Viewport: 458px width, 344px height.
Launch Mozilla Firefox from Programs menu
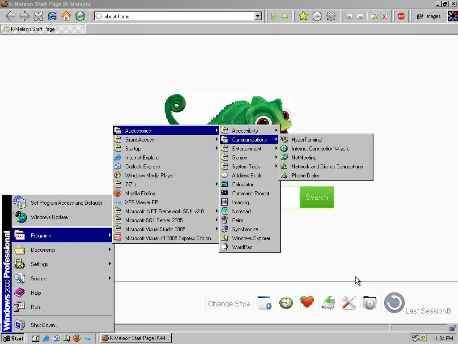point(166,193)
